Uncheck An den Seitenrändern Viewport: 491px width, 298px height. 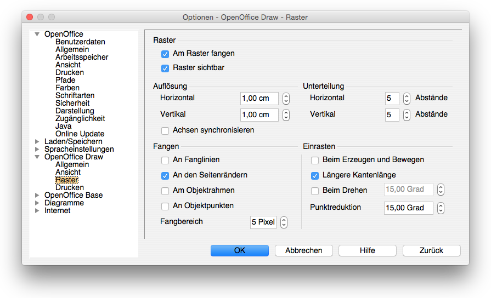click(165, 176)
